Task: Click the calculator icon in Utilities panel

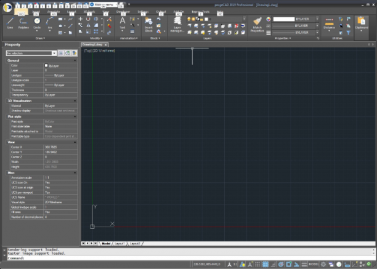Action: [341, 33]
